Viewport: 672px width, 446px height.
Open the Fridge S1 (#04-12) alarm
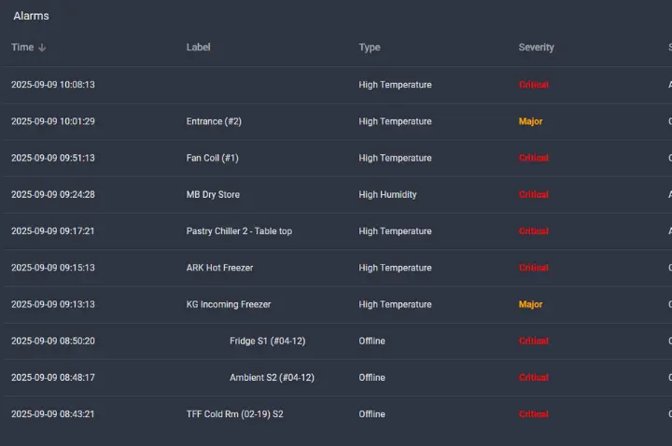[267, 341]
